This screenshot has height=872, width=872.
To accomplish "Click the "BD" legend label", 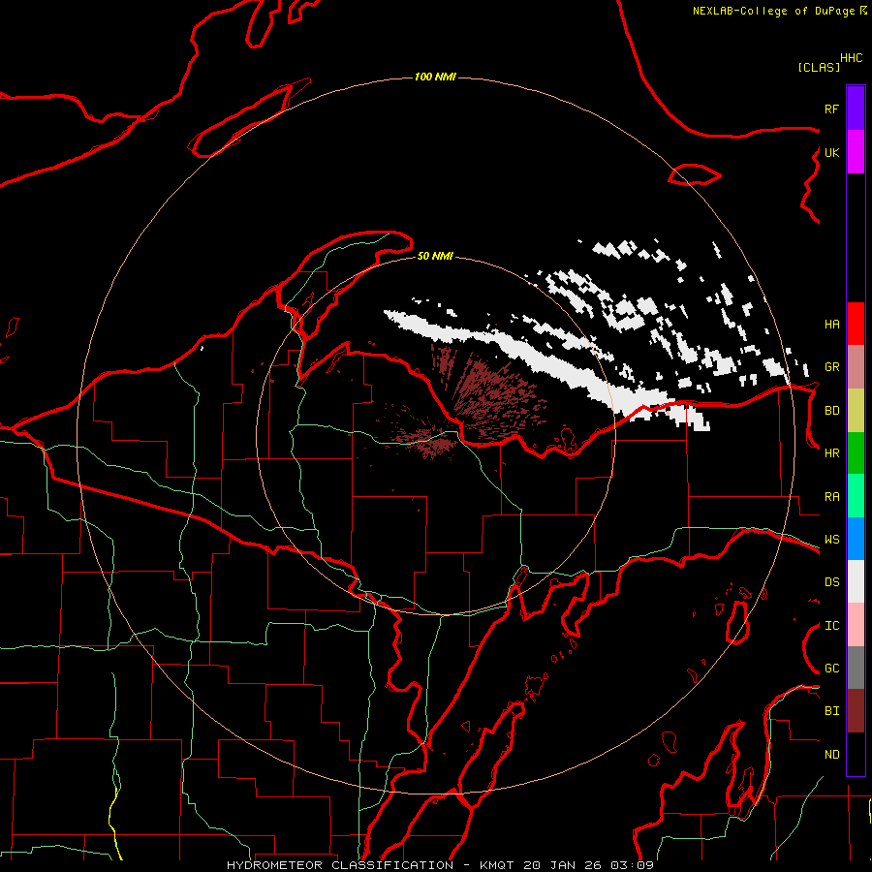I will [x=831, y=411].
